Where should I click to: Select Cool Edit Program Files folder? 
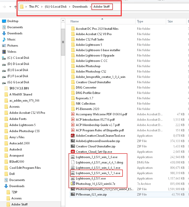pos(25,168)
